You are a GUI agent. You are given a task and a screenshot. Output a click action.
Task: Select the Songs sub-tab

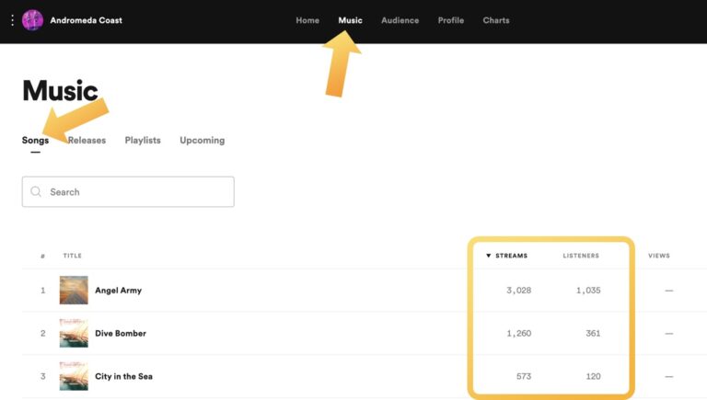pyautogui.click(x=35, y=141)
